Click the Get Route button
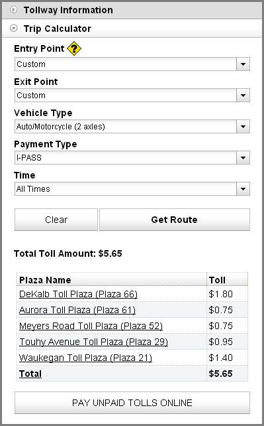This screenshot has width=264, height=426. pos(175,220)
